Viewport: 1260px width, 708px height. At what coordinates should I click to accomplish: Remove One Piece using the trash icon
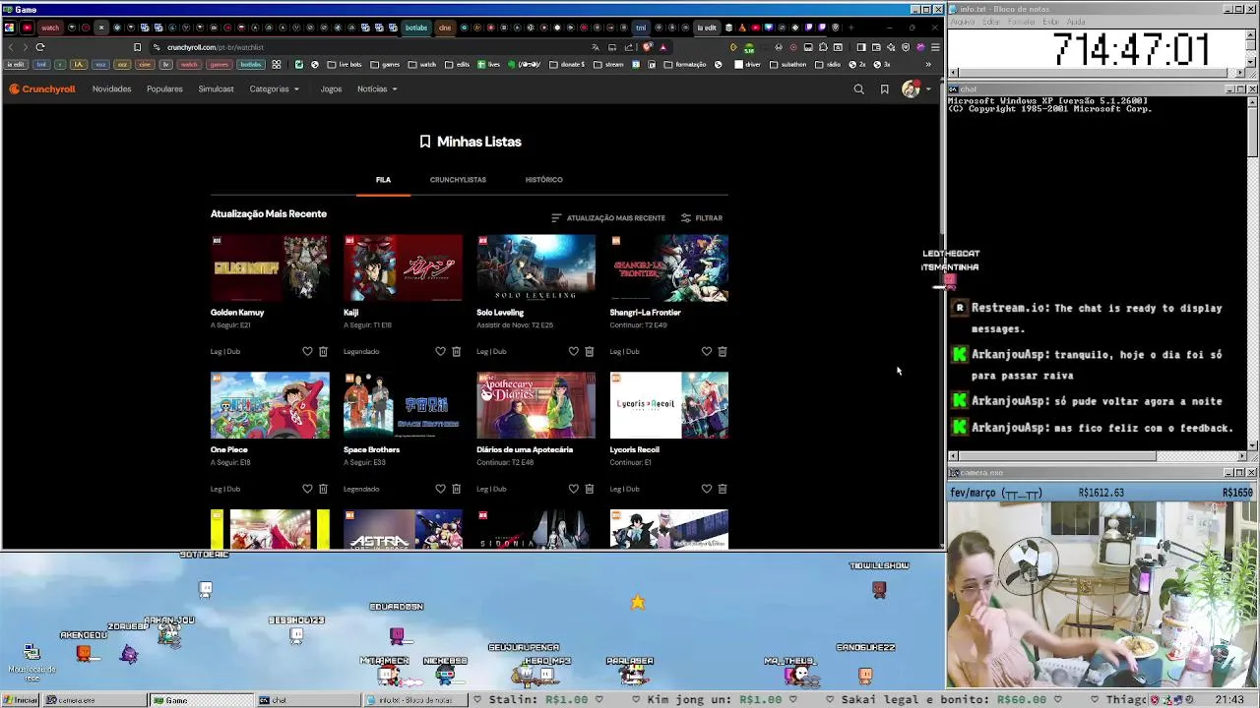pos(323,489)
